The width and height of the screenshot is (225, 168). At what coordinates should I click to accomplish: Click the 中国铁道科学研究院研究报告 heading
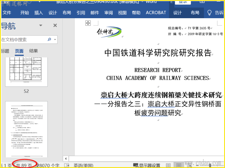click(x=158, y=53)
